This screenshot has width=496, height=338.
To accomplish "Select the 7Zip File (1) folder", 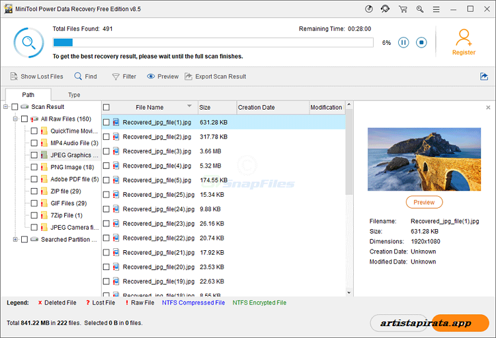I will point(66,215).
